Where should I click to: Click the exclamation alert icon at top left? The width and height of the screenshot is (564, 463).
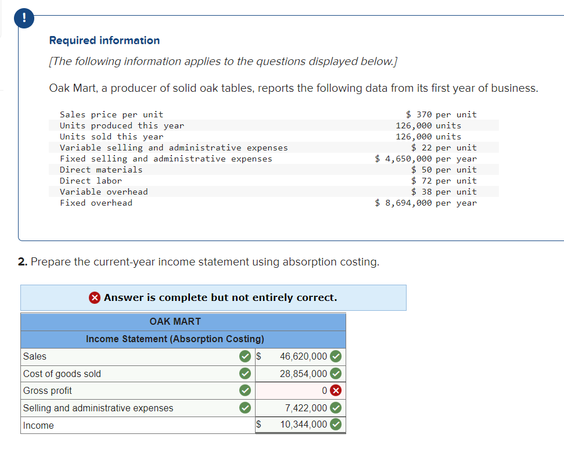coord(24,18)
